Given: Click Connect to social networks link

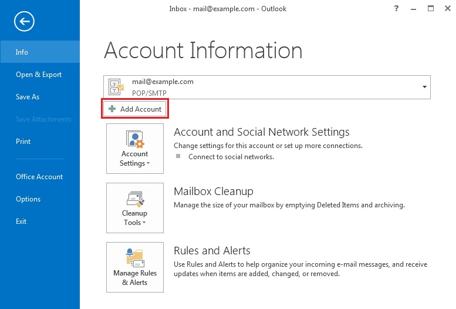Looking at the screenshot, I should 231,157.
